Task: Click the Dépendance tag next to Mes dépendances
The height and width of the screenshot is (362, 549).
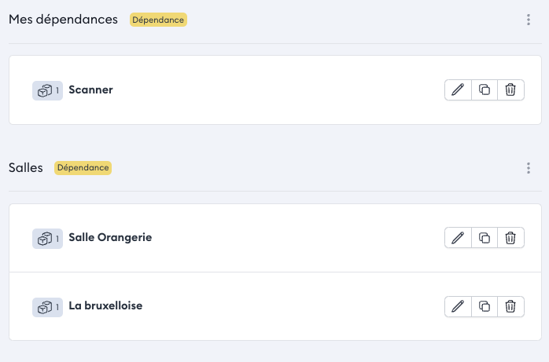Action: click(158, 20)
